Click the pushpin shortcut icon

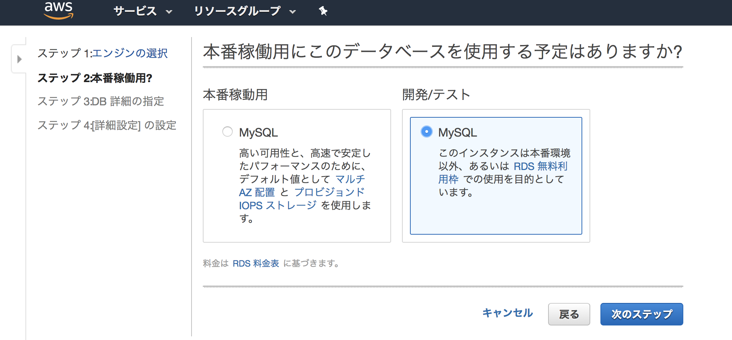[x=323, y=11]
